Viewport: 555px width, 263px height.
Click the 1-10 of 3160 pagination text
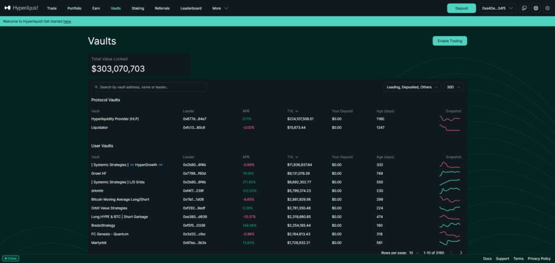click(434, 253)
